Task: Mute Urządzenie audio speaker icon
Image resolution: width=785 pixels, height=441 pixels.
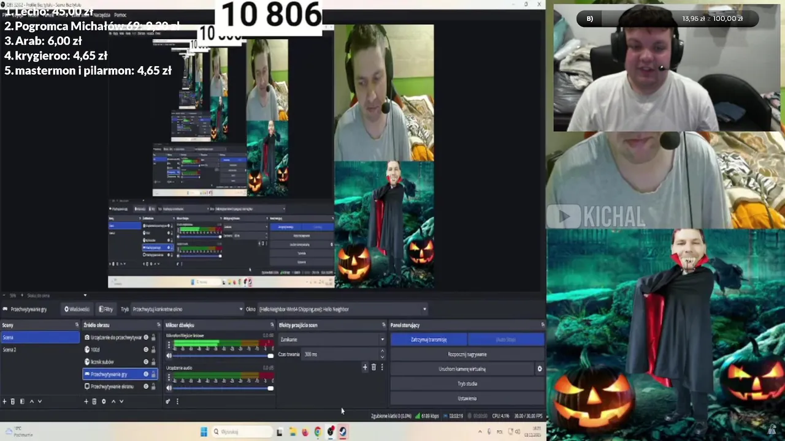Action: point(169,388)
